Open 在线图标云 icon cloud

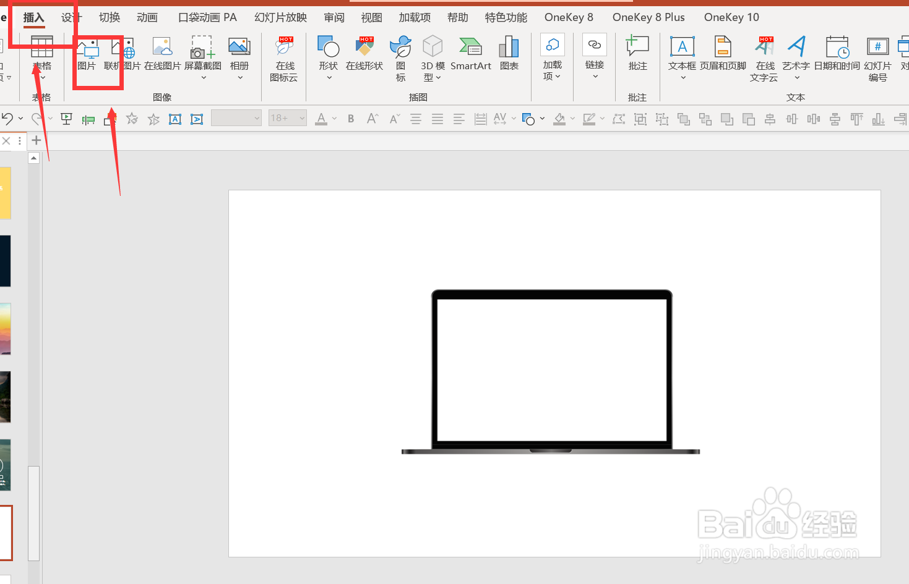[284, 59]
